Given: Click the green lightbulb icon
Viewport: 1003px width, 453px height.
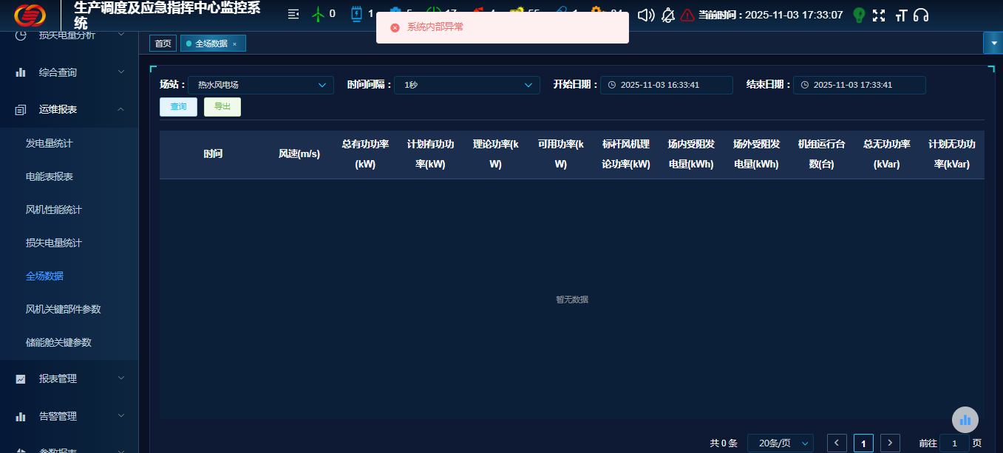Looking at the screenshot, I should (859, 15).
